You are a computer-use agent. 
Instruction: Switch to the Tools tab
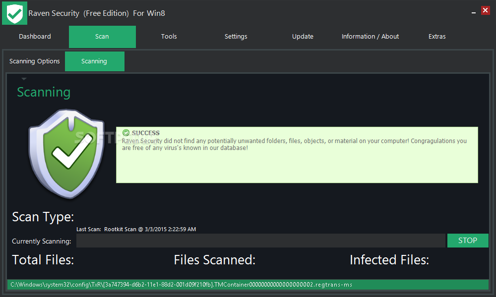(x=169, y=37)
